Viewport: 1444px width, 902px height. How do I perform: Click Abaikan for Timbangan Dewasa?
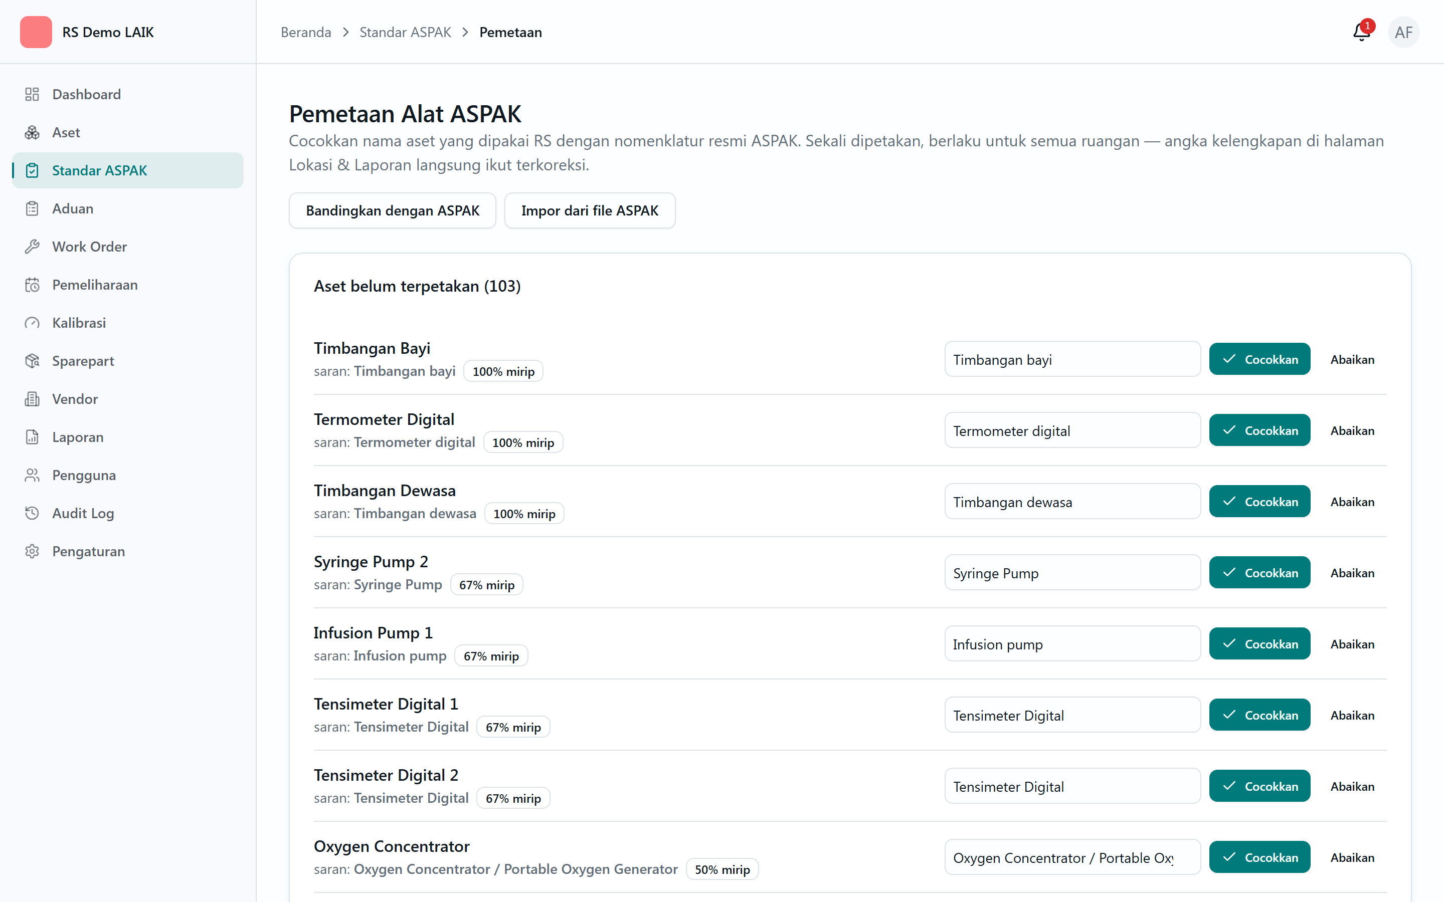coord(1352,501)
